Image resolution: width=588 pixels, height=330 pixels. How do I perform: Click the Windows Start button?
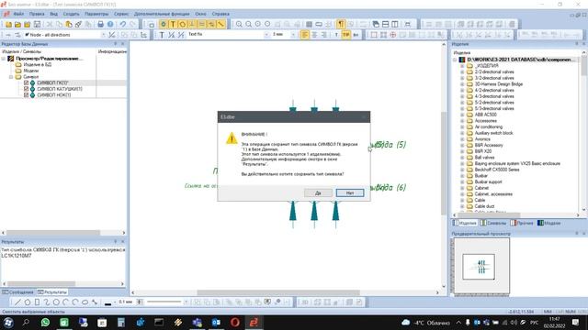[8, 322]
